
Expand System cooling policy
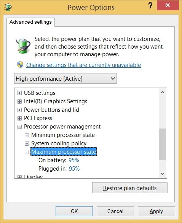27,144
